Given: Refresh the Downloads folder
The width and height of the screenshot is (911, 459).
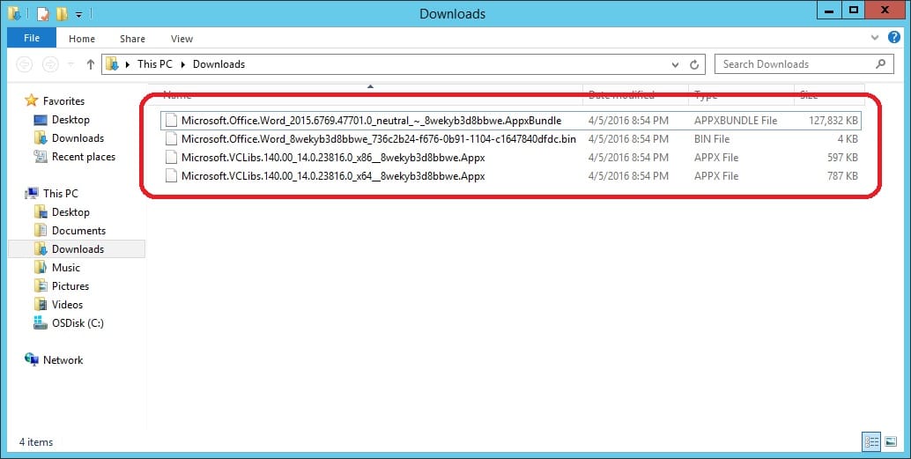Looking at the screenshot, I should pyautogui.click(x=693, y=64).
